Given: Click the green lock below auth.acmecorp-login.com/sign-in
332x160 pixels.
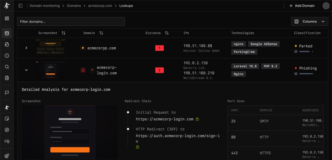Looking at the screenshot, I should coord(137,147).
